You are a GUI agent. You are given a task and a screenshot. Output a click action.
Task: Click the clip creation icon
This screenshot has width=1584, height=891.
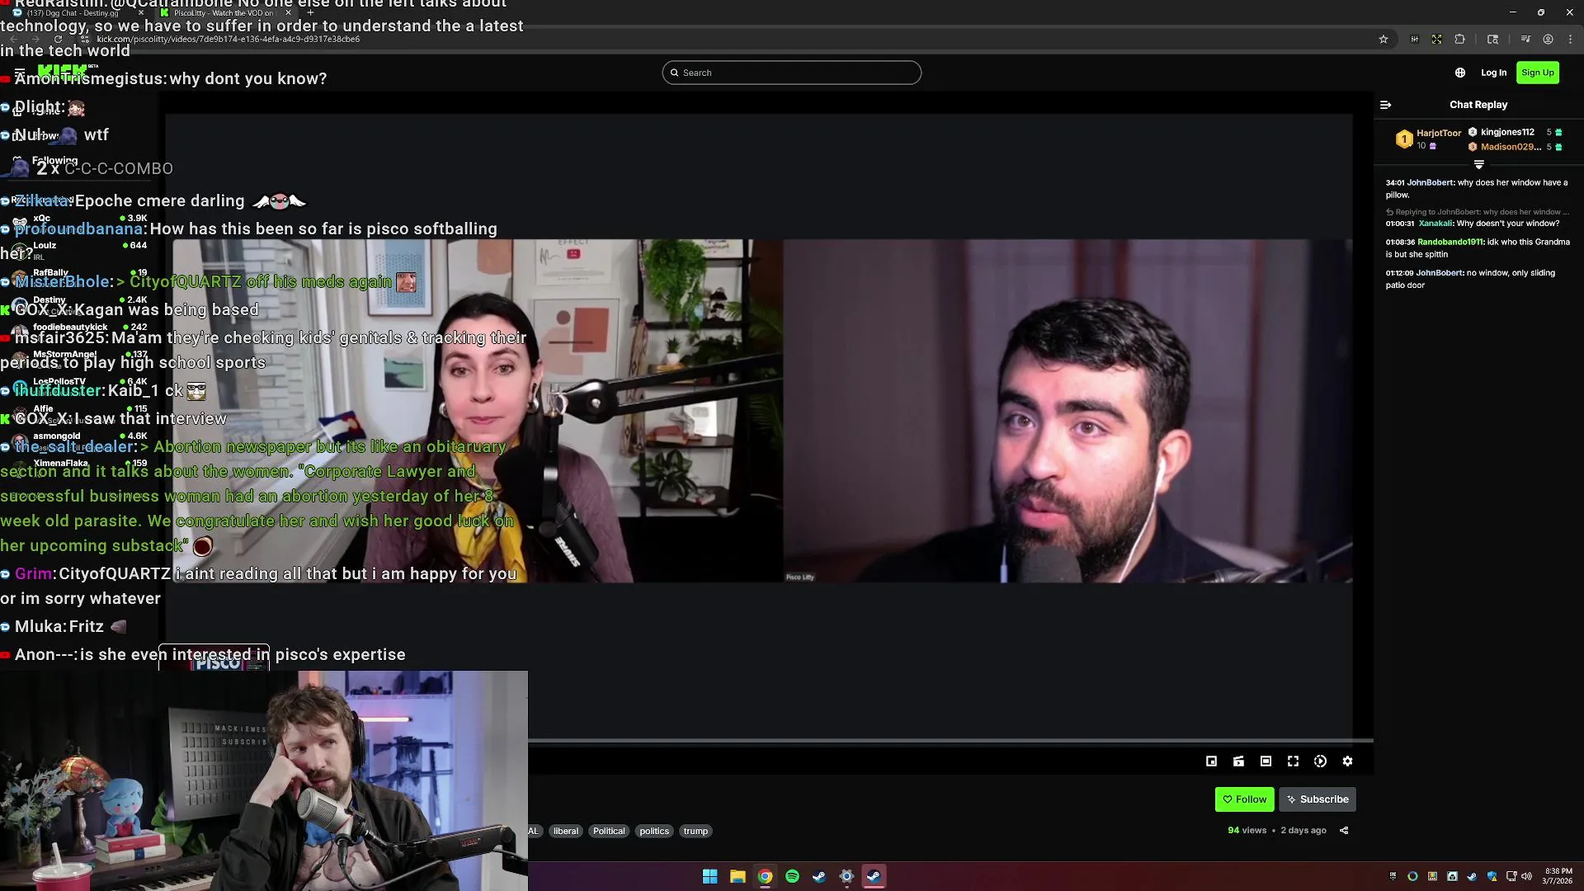click(x=1238, y=761)
